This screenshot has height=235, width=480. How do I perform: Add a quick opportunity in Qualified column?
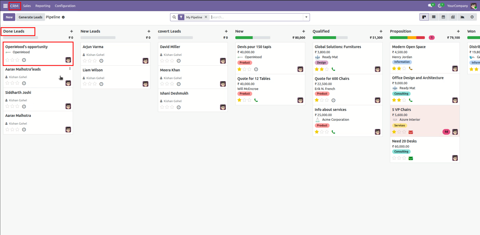click(381, 31)
